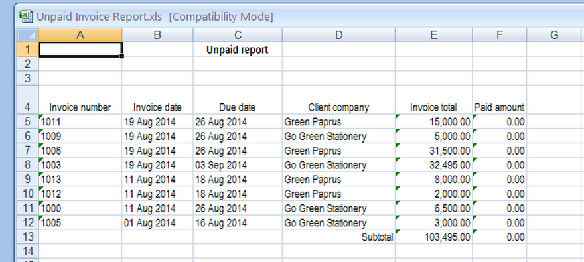
Task: Select cell with invoice number 1013
Action: 80,179
